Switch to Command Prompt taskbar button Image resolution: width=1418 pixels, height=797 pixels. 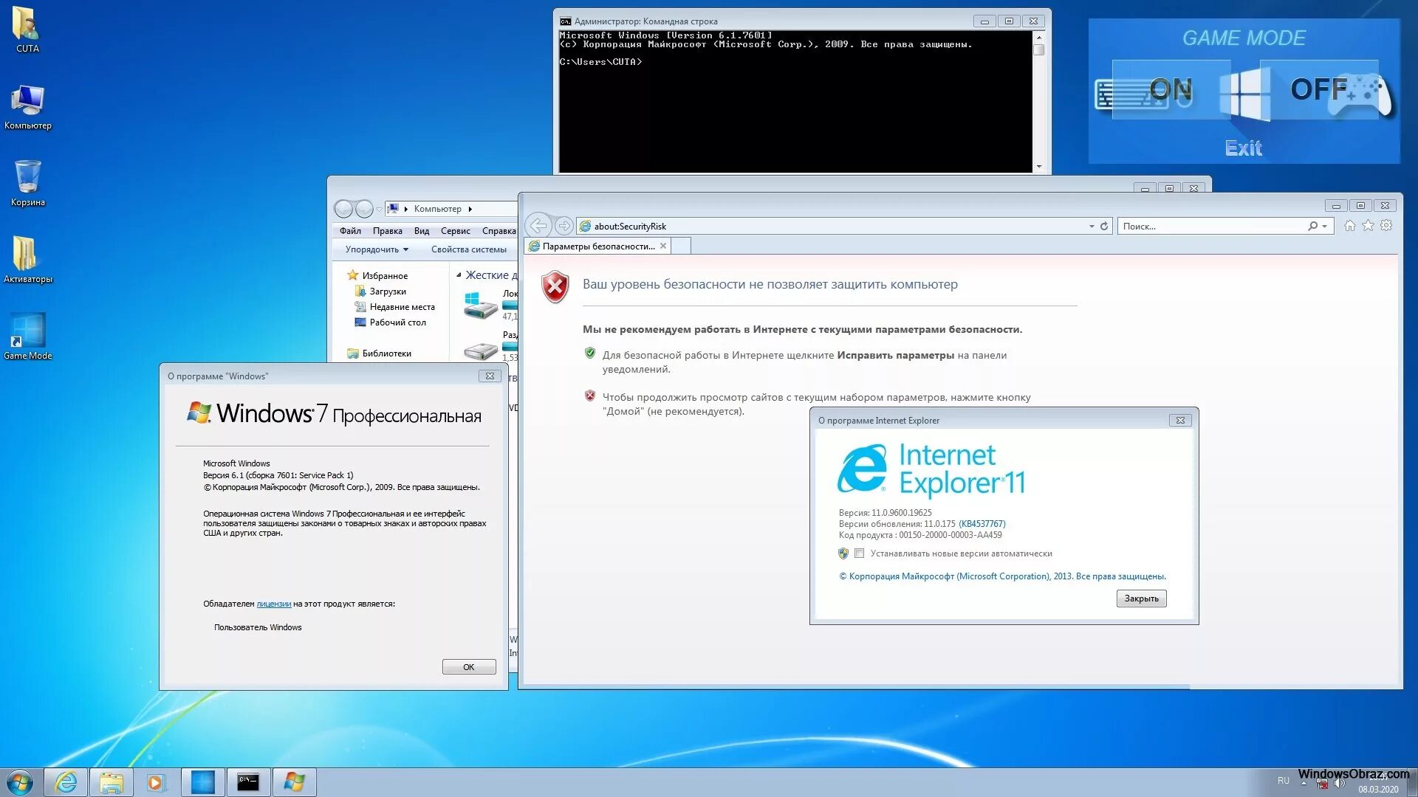(x=248, y=782)
